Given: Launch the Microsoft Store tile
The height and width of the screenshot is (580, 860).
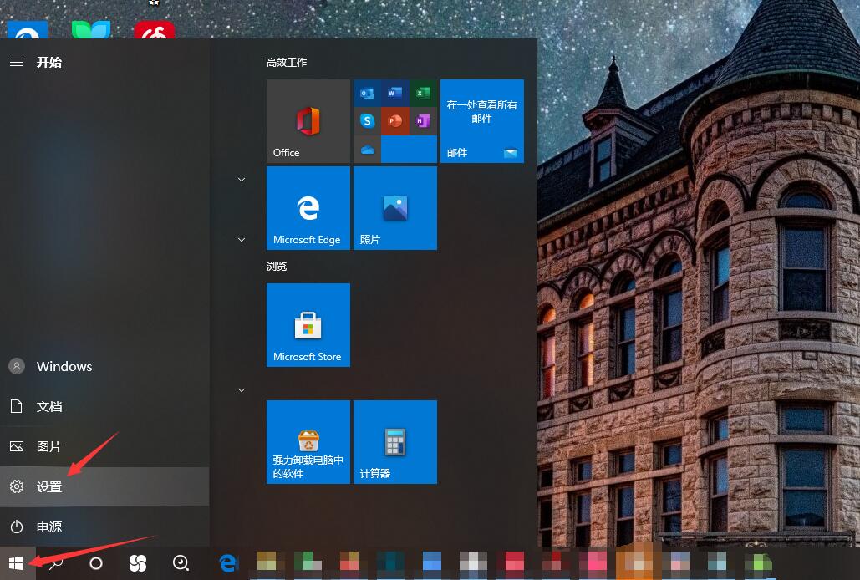Looking at the screenshot, I should pyautogui.click(x=308, y=325).
